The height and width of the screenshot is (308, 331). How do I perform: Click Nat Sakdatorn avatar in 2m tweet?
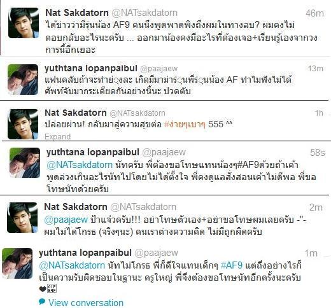(22, 218)
